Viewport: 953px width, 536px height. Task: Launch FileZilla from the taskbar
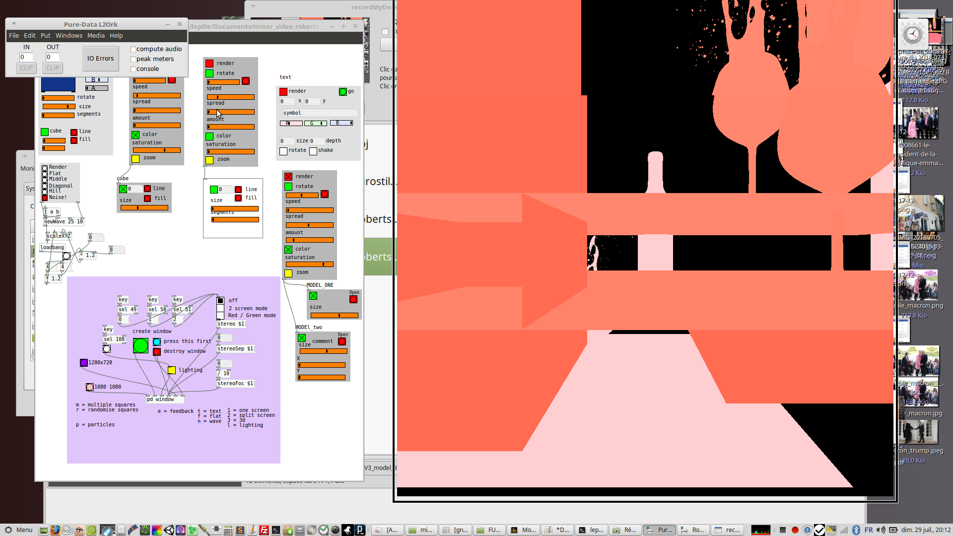click(264, 530)
